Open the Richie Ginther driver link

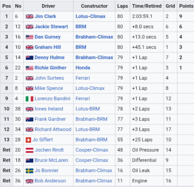50,68
